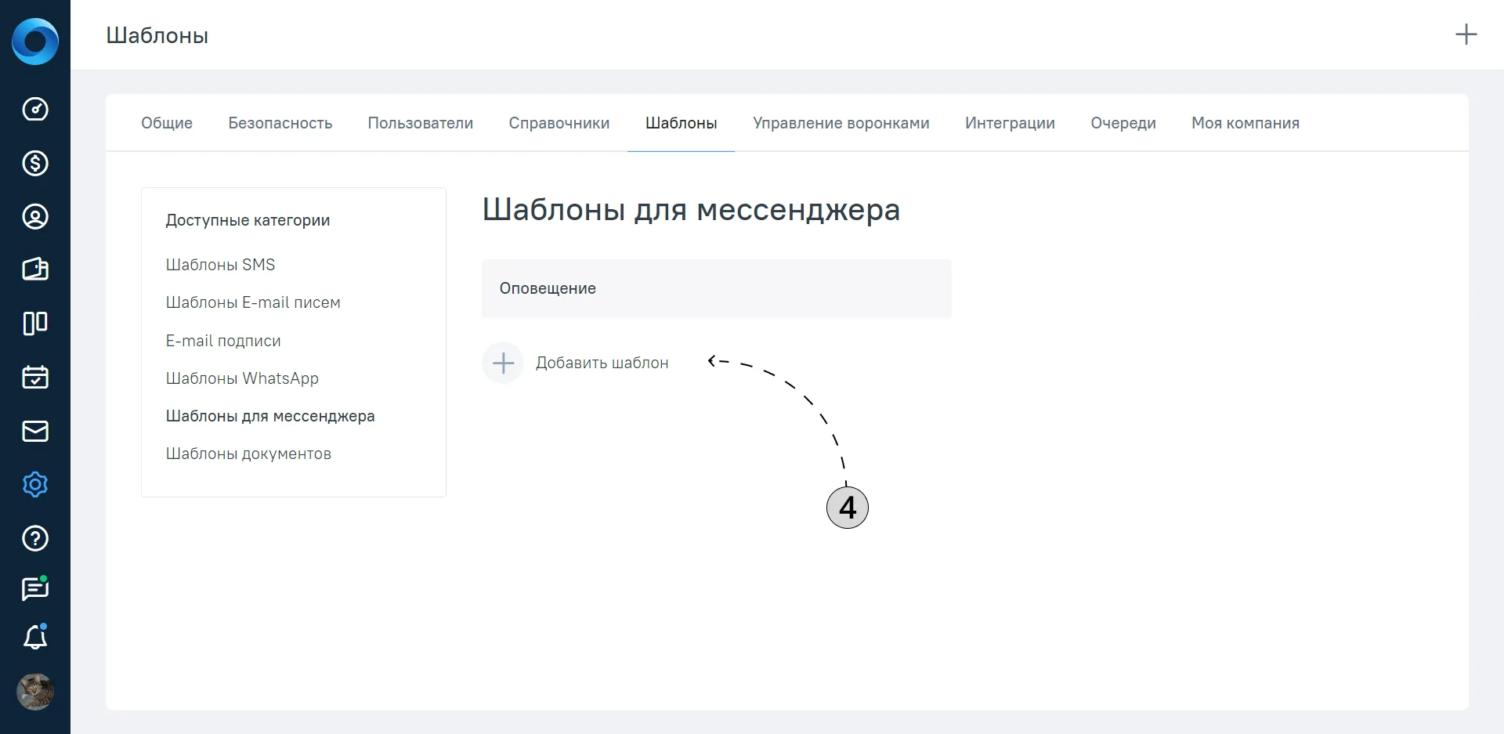Open the calendar tasks icon in sidebar
The height and width of the screenshot is (734, 1504).
pyautogui.click(x=35, y=377)
